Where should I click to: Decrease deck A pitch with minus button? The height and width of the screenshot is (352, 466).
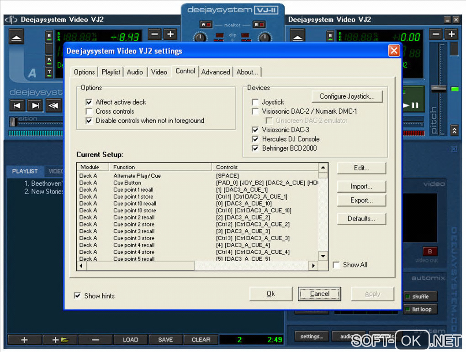(x=154, y=34)
